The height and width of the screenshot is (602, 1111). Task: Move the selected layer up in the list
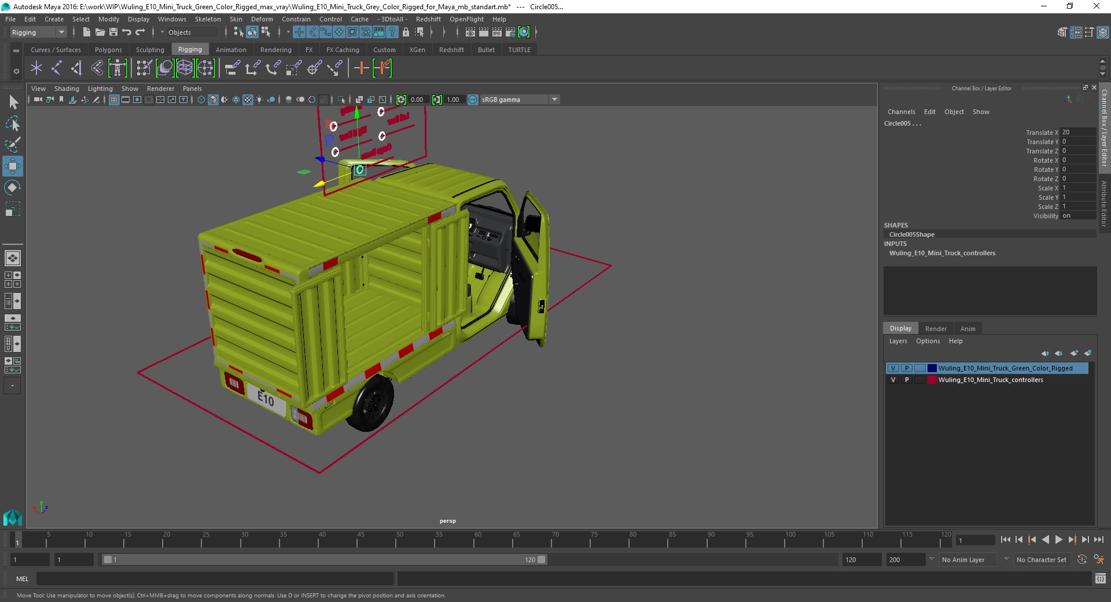point(1045,353)
